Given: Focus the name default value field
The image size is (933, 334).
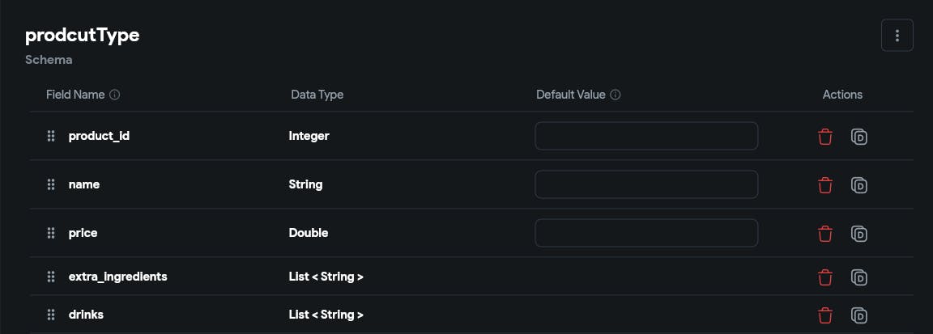Looking at the screenshot, I should pos(646,184).
